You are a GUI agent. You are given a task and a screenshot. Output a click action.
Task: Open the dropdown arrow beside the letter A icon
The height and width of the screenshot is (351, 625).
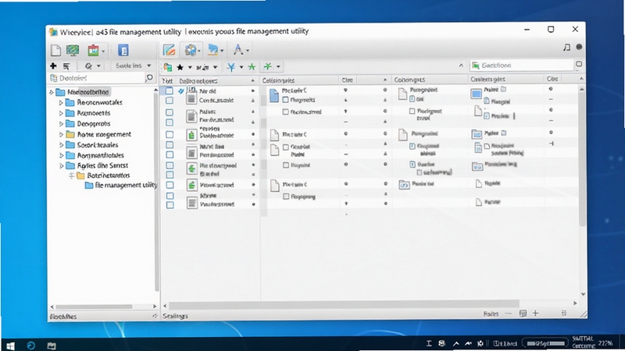[248, 51]
